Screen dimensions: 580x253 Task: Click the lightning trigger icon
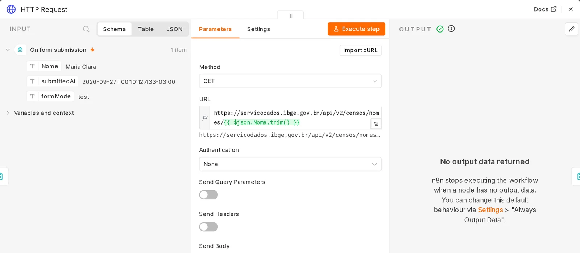[x=92, y=50]
